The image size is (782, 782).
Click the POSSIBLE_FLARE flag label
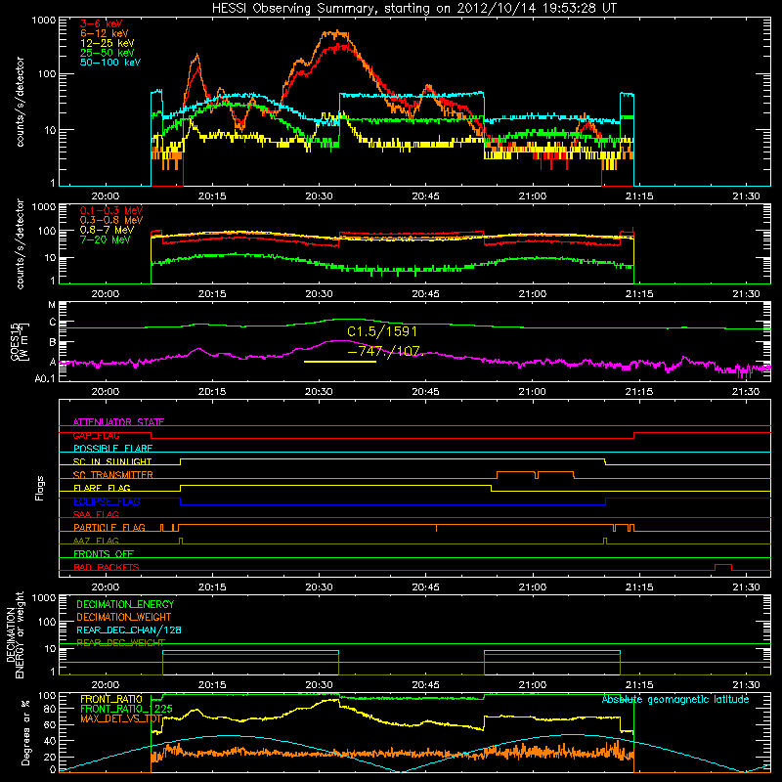[112, 449]
